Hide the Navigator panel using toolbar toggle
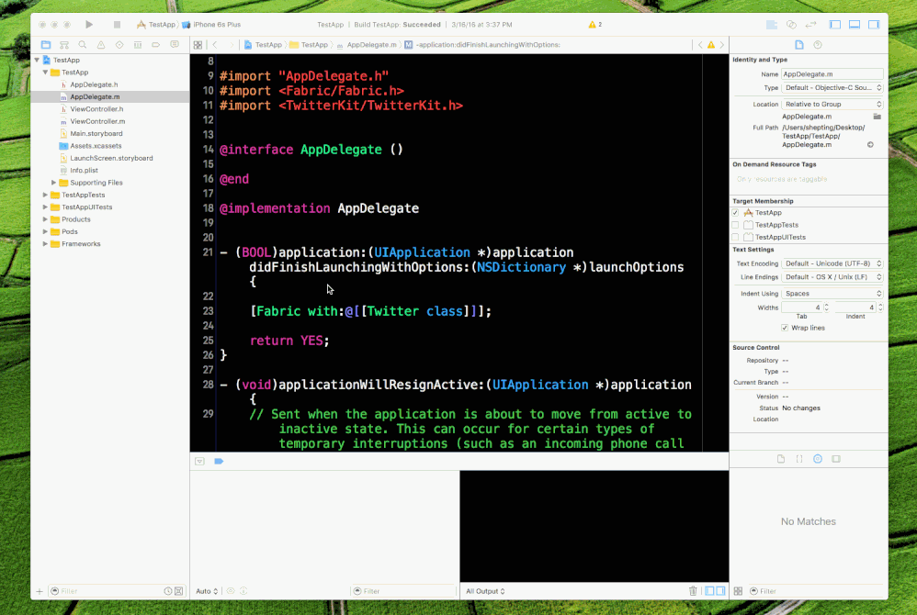The height and width of the screenshot is (615, 917). tap(834, 25)
